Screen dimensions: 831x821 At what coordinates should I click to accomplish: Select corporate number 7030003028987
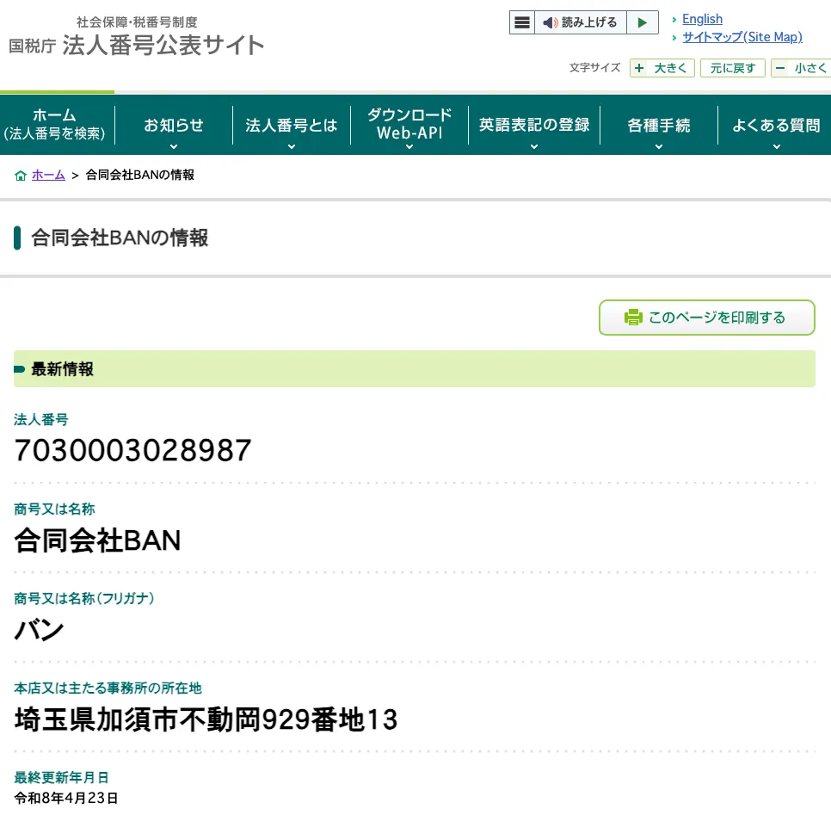point(133,450)
